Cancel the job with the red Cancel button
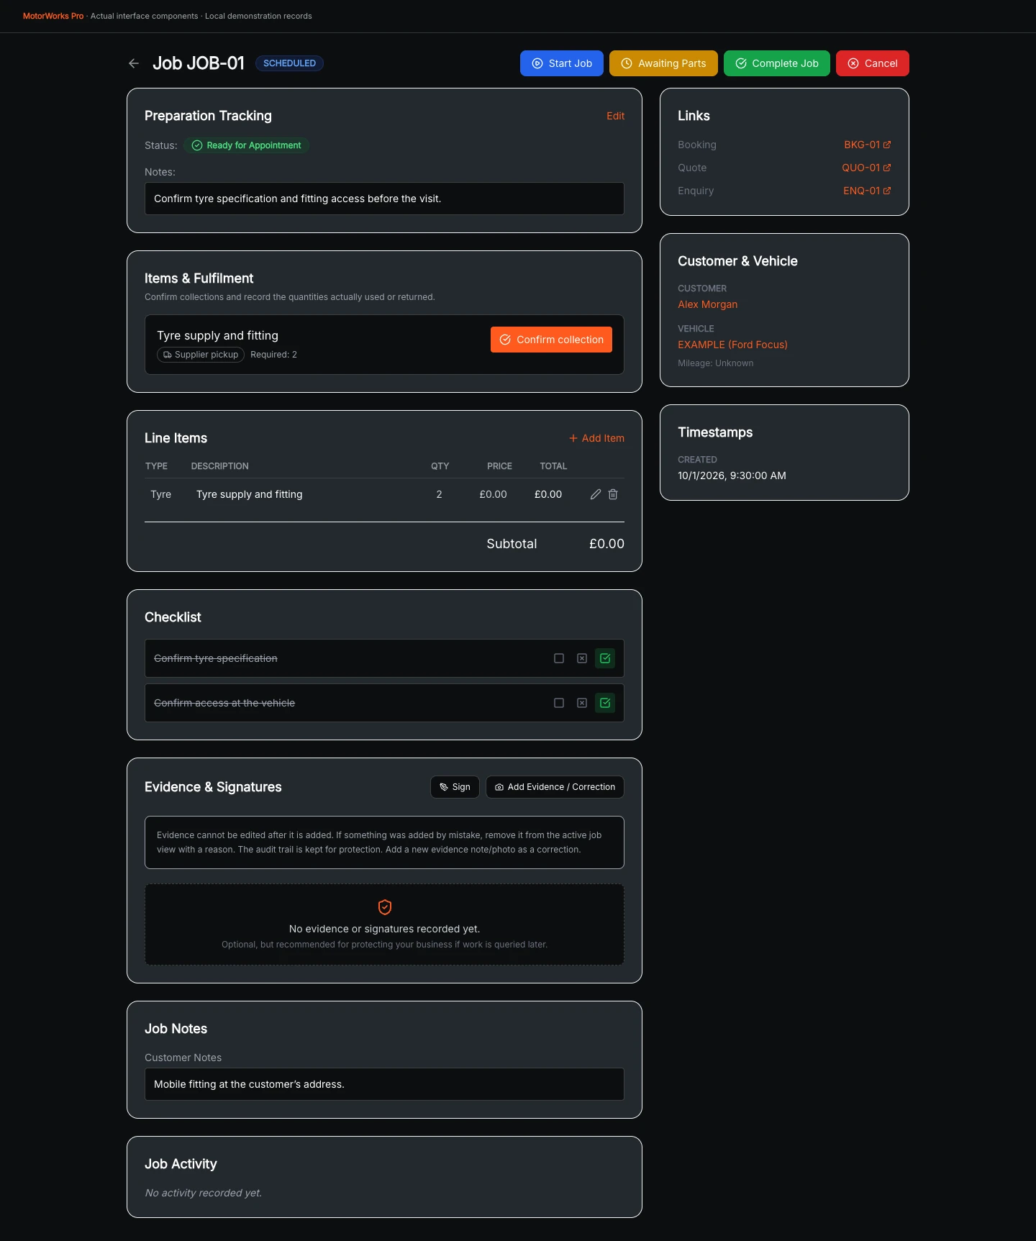This screenshot has width=1036, height=1241. tap(873, 63)
